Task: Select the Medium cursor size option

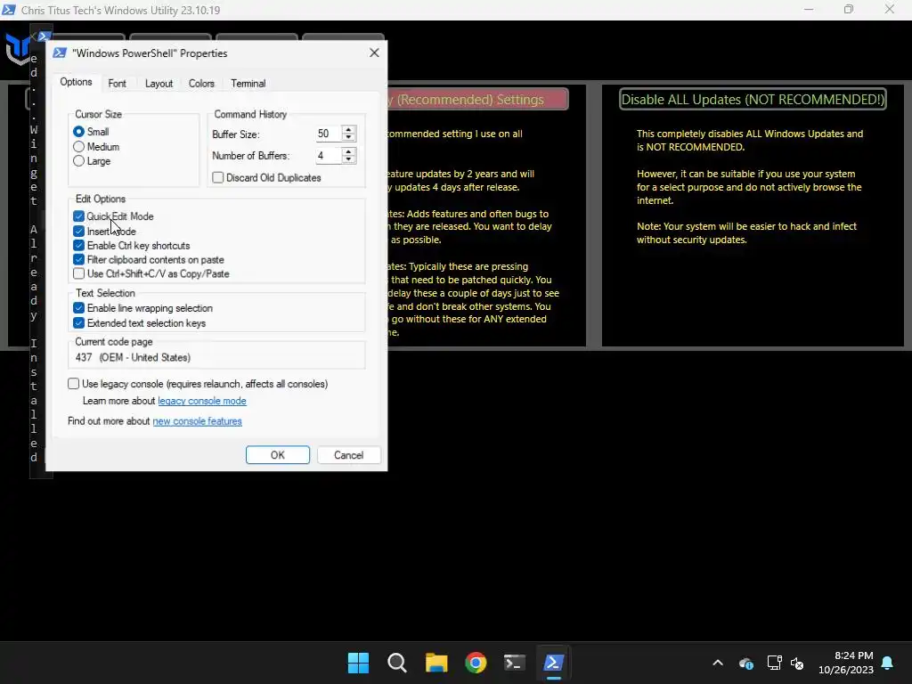Action: [x=78, y=147]
